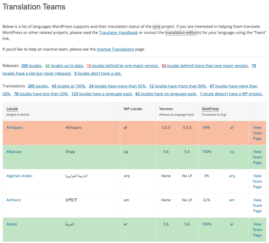Viewport: 269px width, 243px height.
Task: Show 60 locales behind more than one major version
Action: pos(205,66)
